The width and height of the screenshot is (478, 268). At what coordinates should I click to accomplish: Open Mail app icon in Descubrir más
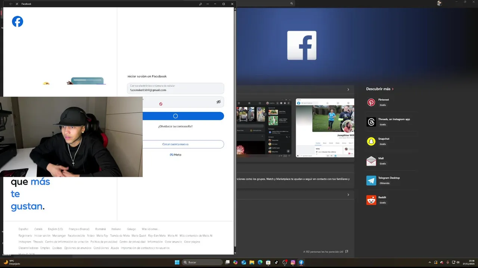click(371, 161)
